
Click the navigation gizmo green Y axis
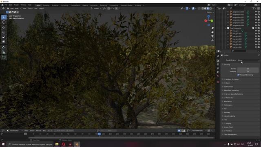212,21
